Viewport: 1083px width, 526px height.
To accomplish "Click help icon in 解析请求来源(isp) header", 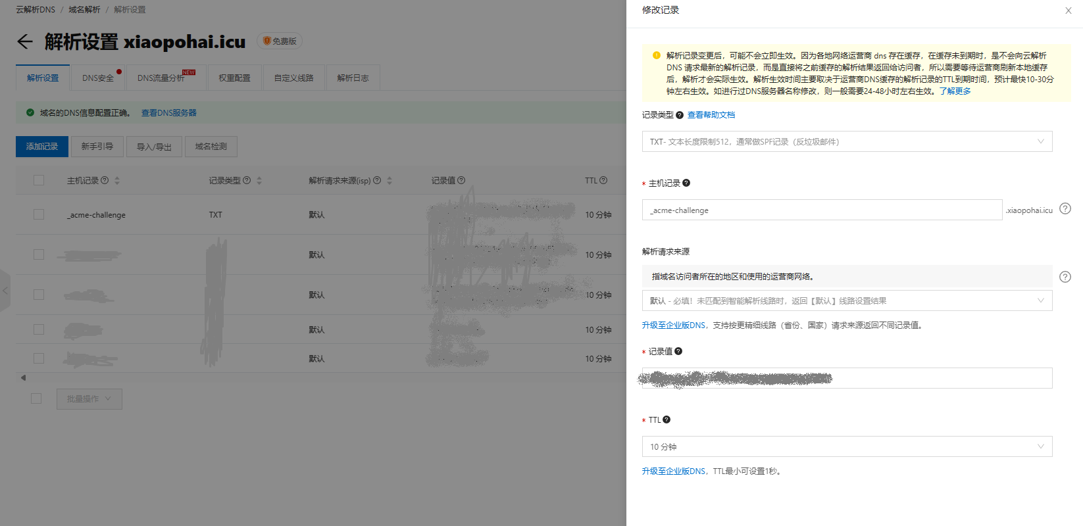I will coord(377,180).
